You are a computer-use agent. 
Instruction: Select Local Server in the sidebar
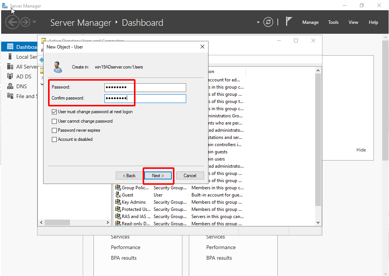19,57
